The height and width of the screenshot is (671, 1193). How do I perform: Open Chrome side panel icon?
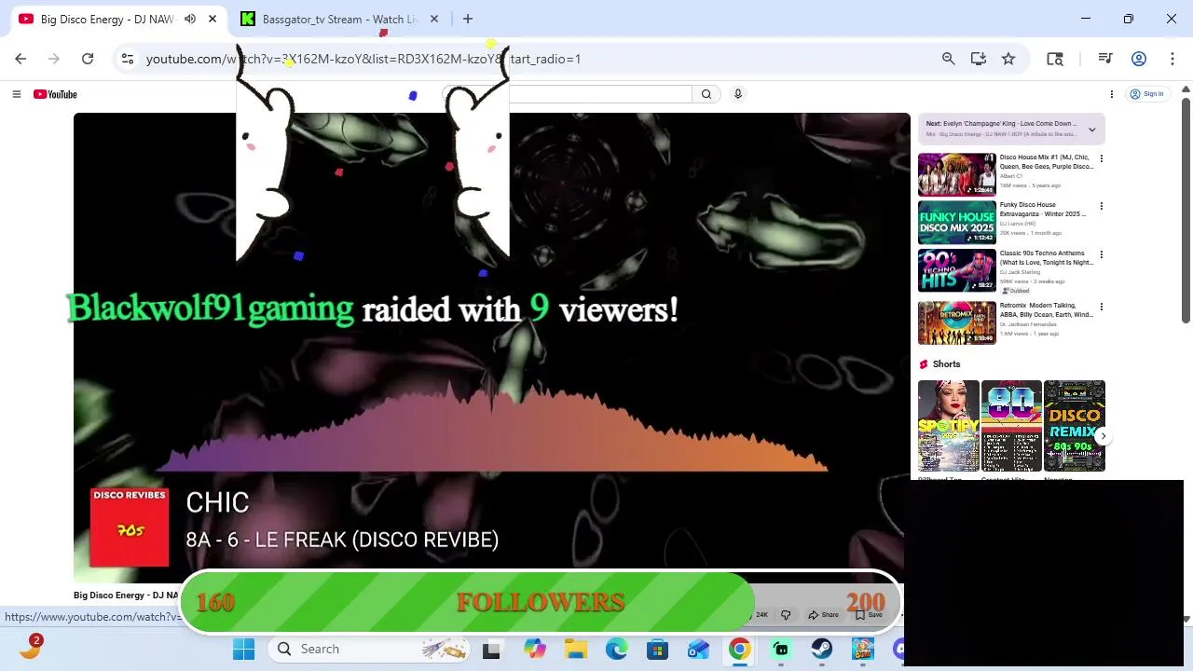tap(1055, 59)
